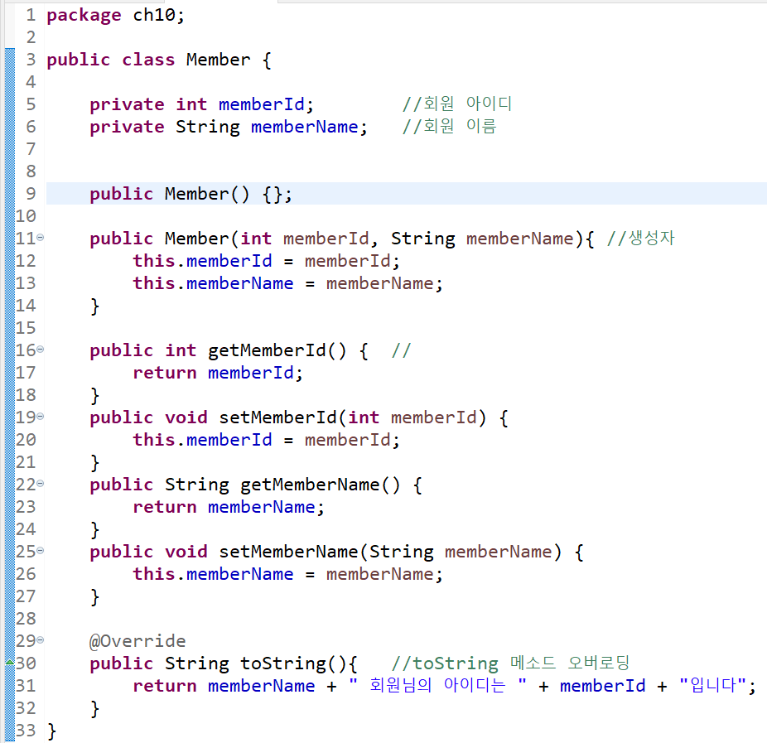Click line number 9 in the gutter
This screenshot has width=767, height=743.
coord(31,194)
